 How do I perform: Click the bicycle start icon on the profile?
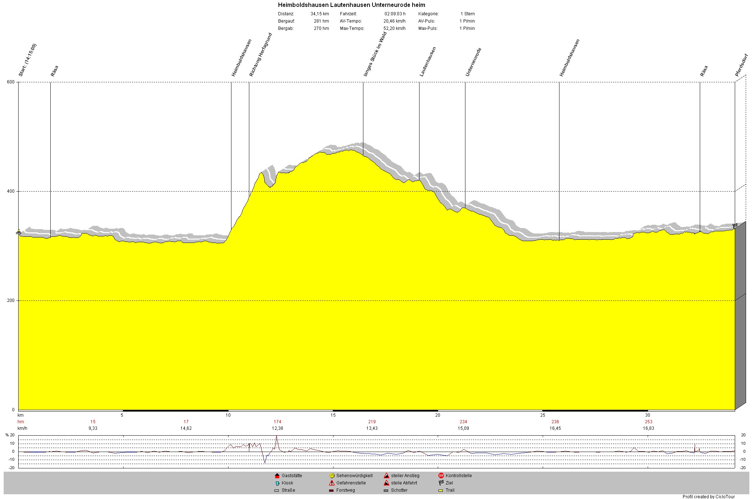[x=19, y=232]
